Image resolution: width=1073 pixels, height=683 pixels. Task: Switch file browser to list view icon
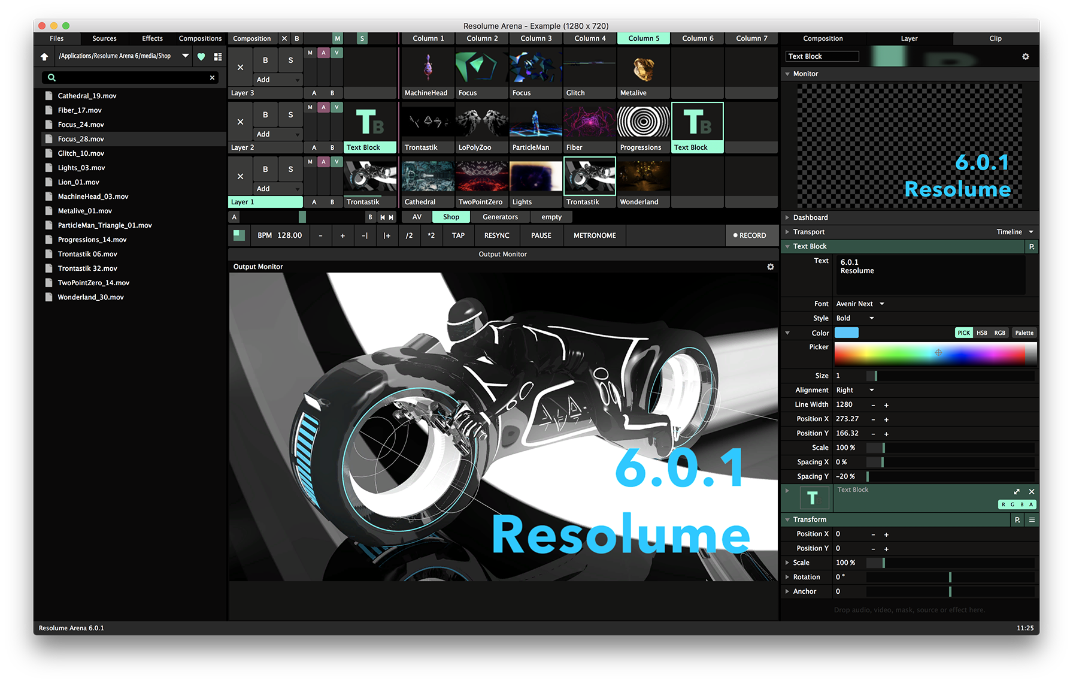point(218,56)
